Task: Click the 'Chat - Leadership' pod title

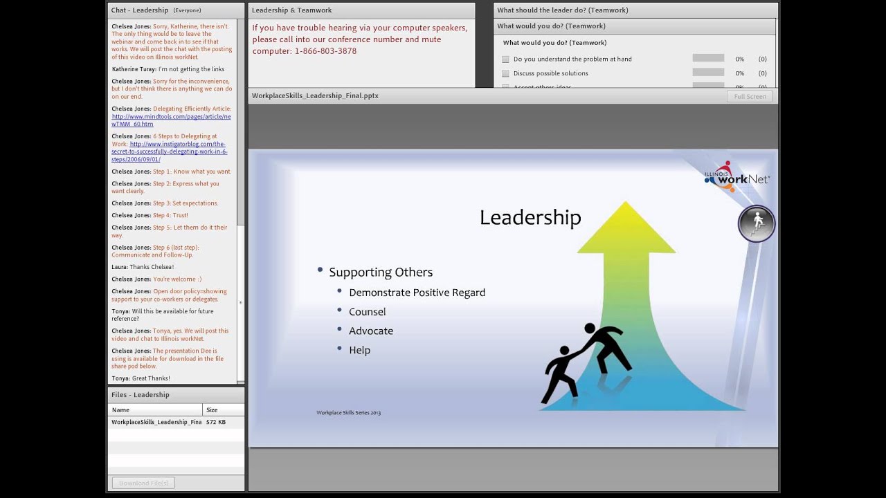Action: point(139,10)
